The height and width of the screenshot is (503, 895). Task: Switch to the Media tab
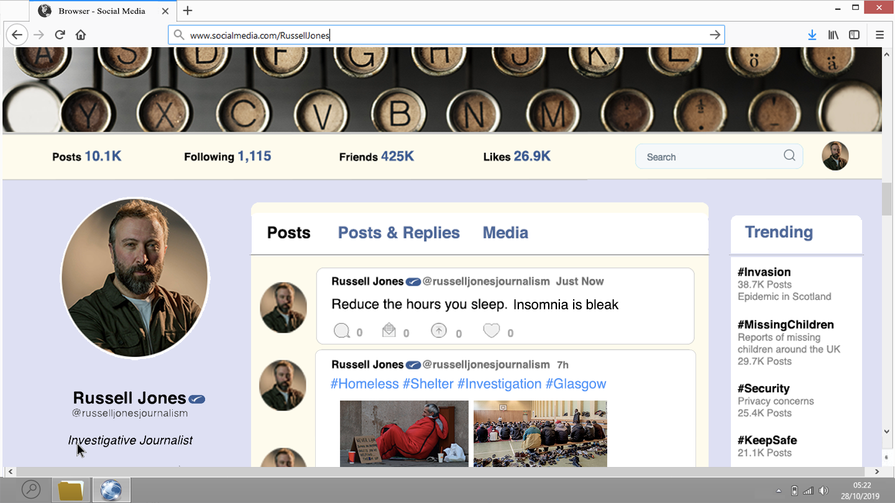pyautogui.click(x=505, y=233)
